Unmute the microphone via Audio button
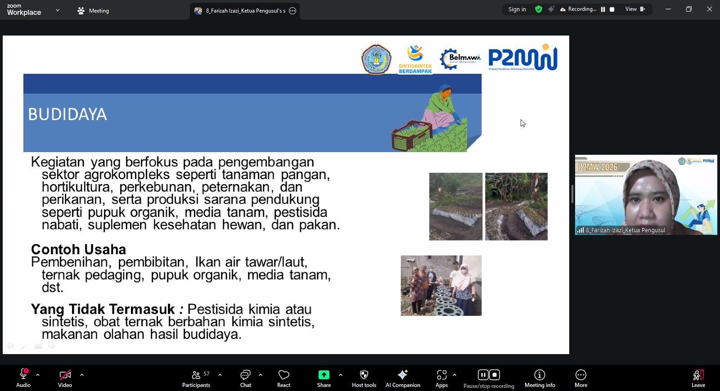Screen dimensions: 720x391 pos(23,378)
